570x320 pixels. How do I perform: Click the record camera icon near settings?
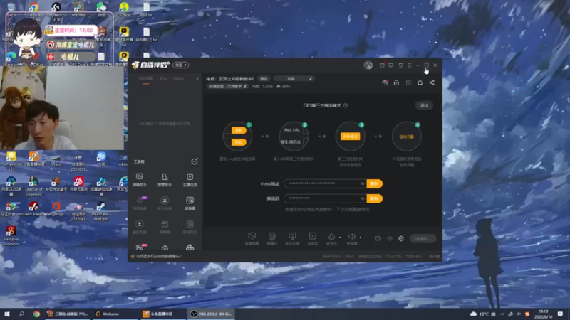pos(378,238)
